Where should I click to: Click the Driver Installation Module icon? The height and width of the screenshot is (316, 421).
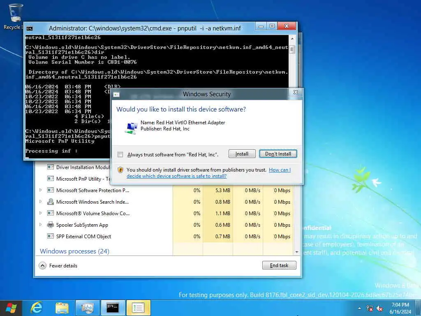(51, 167)
